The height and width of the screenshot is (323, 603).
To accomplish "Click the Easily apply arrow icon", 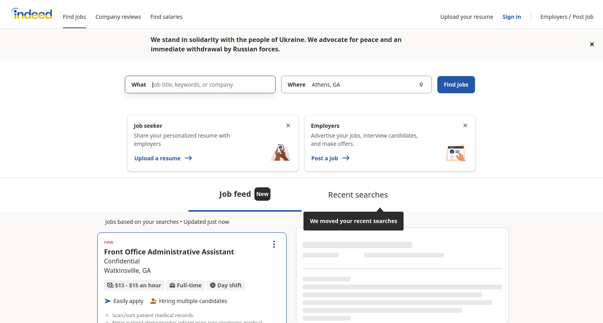I will [x=108, y=301].
